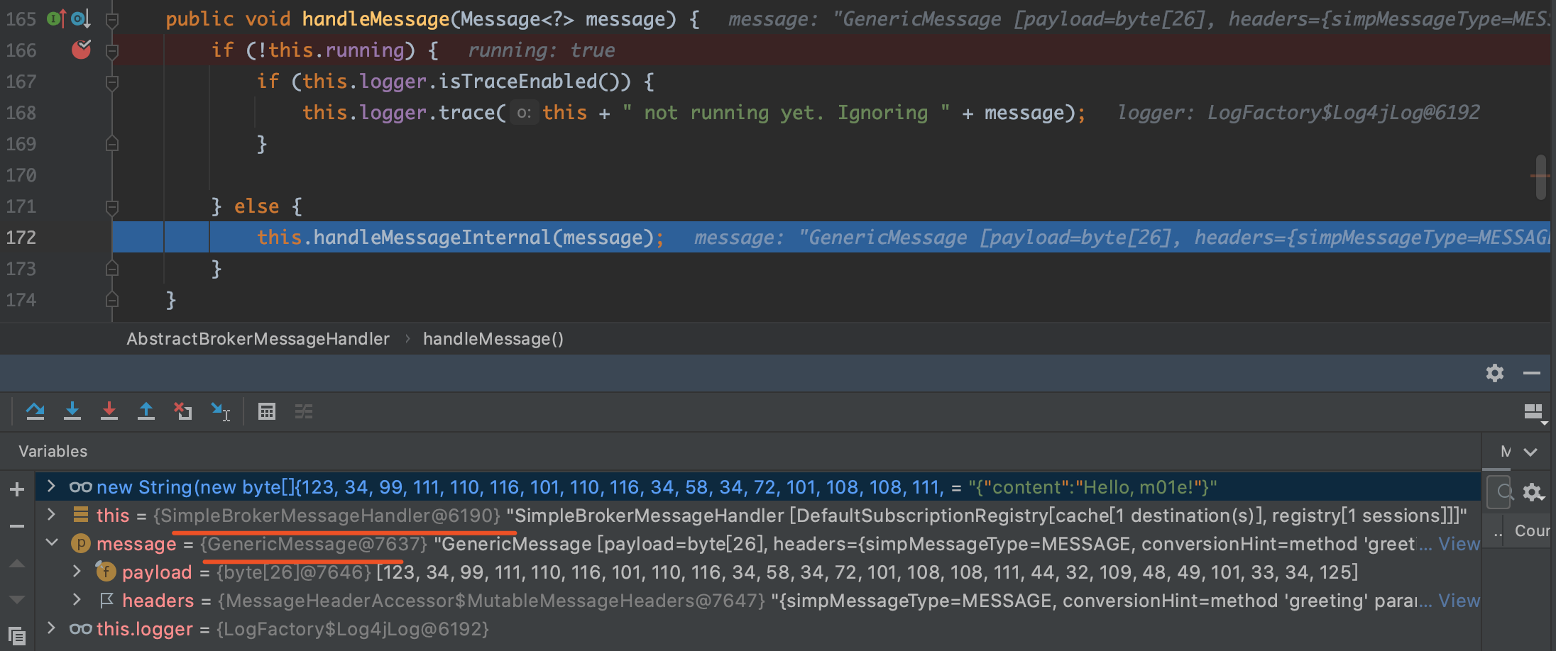The width and height of the screenshot is (1556, 651).
Task: Click the Step Over debugger icon
Action: coord(35,411)
